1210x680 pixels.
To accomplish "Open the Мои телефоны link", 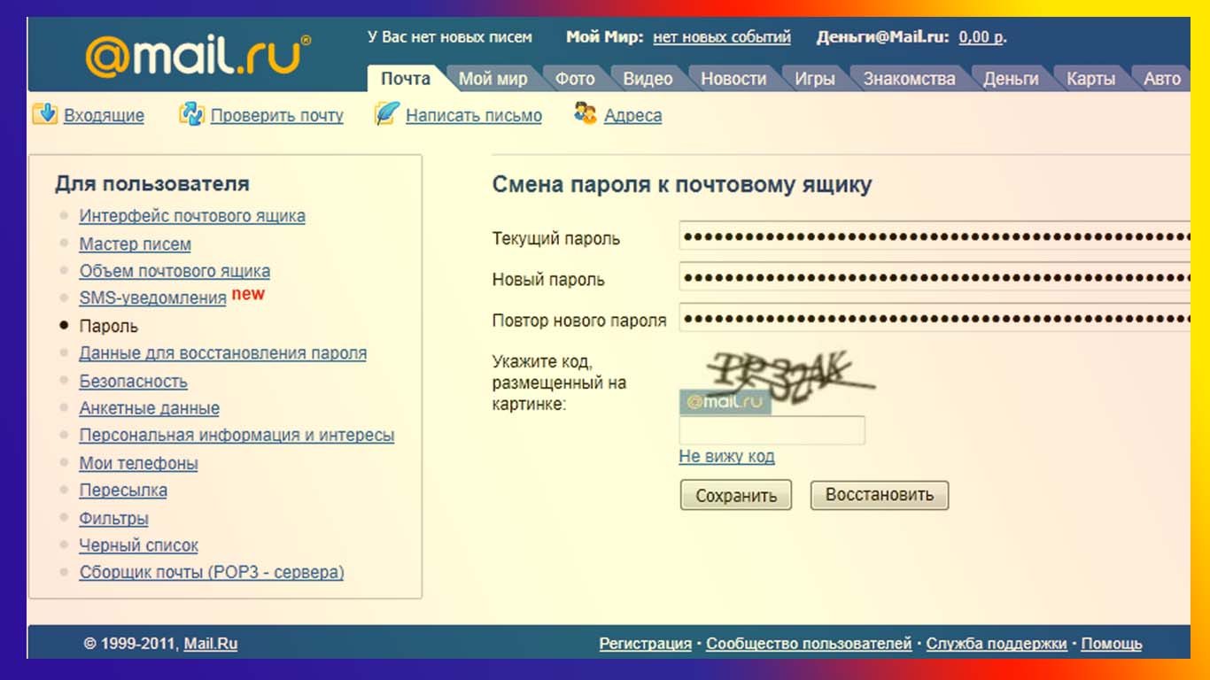I will tap(138, 463).
